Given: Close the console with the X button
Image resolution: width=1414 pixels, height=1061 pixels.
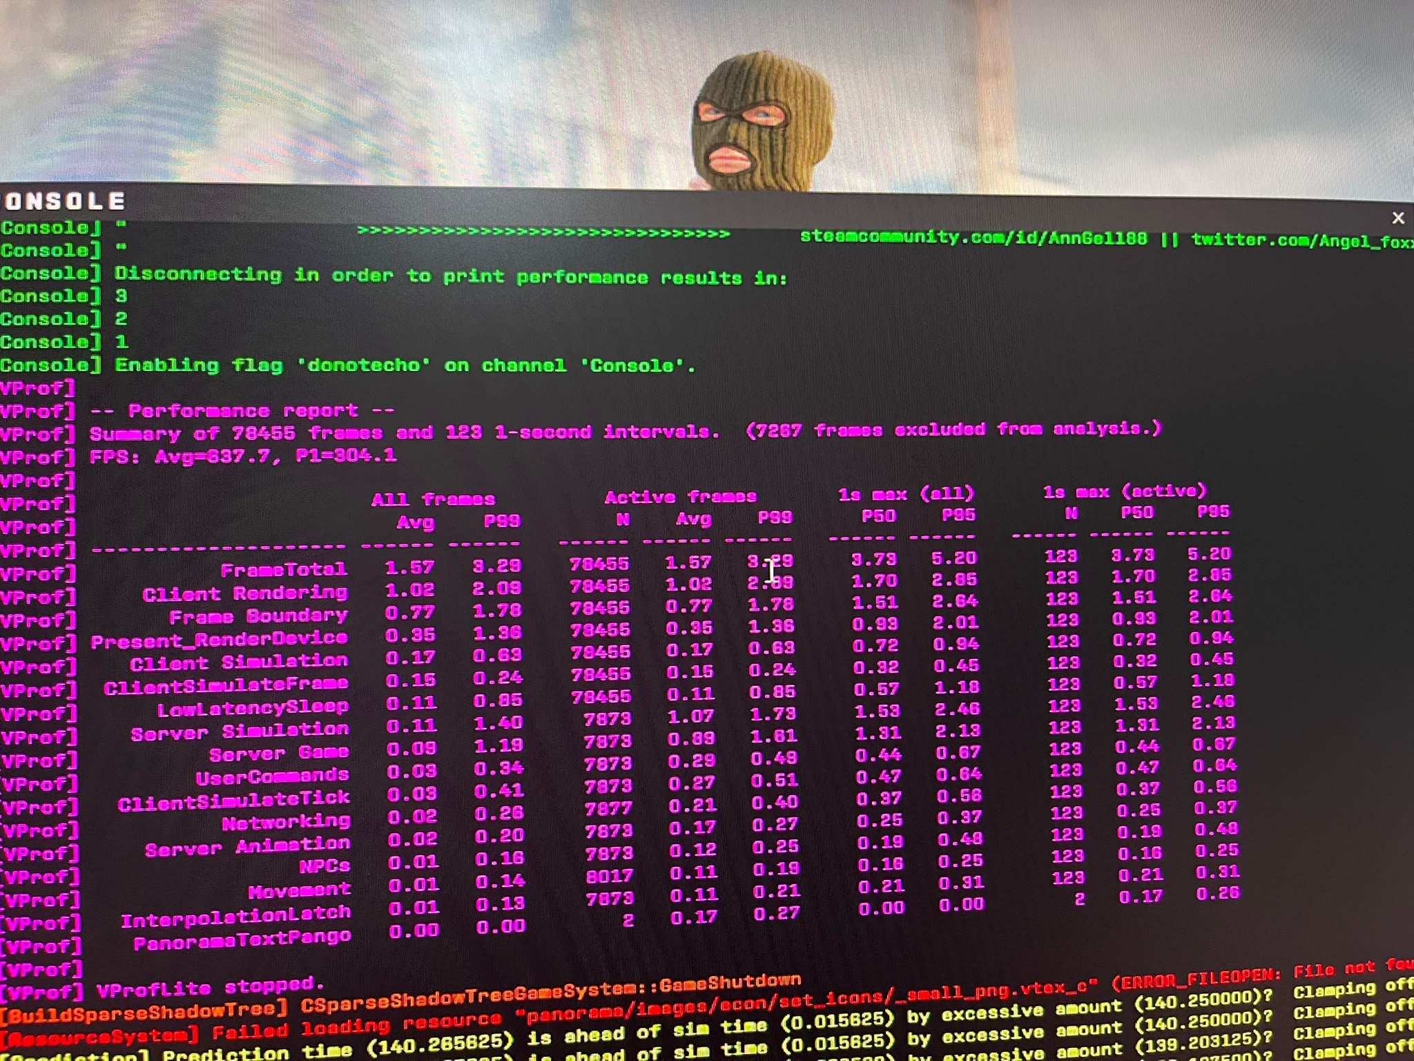Looking at the screenshot, I should (1397, 218).
